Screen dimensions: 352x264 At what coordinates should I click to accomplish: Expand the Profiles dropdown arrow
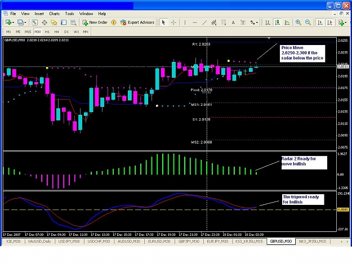click(25, 23)
